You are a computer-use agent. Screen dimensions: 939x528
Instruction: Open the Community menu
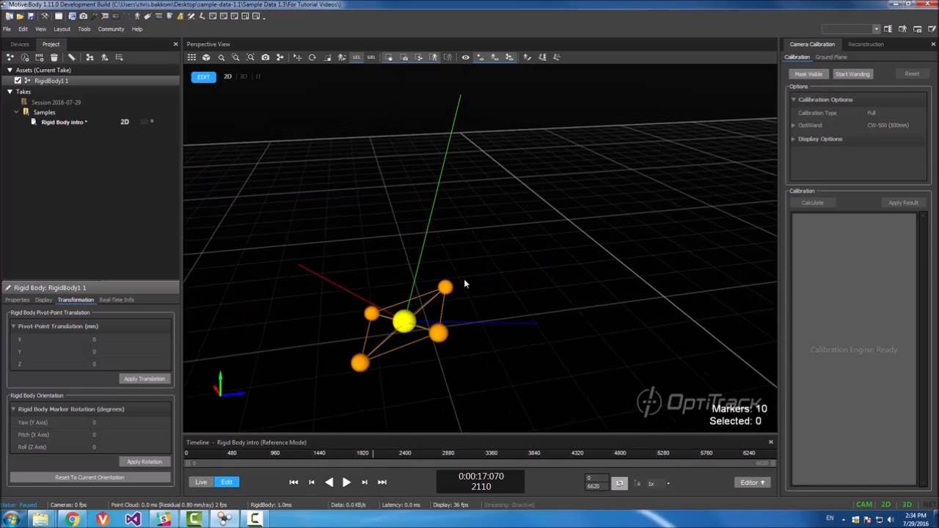coord(111,29)
